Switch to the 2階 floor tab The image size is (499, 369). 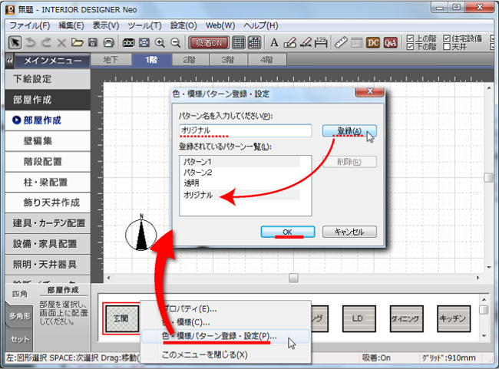point(188,60)
